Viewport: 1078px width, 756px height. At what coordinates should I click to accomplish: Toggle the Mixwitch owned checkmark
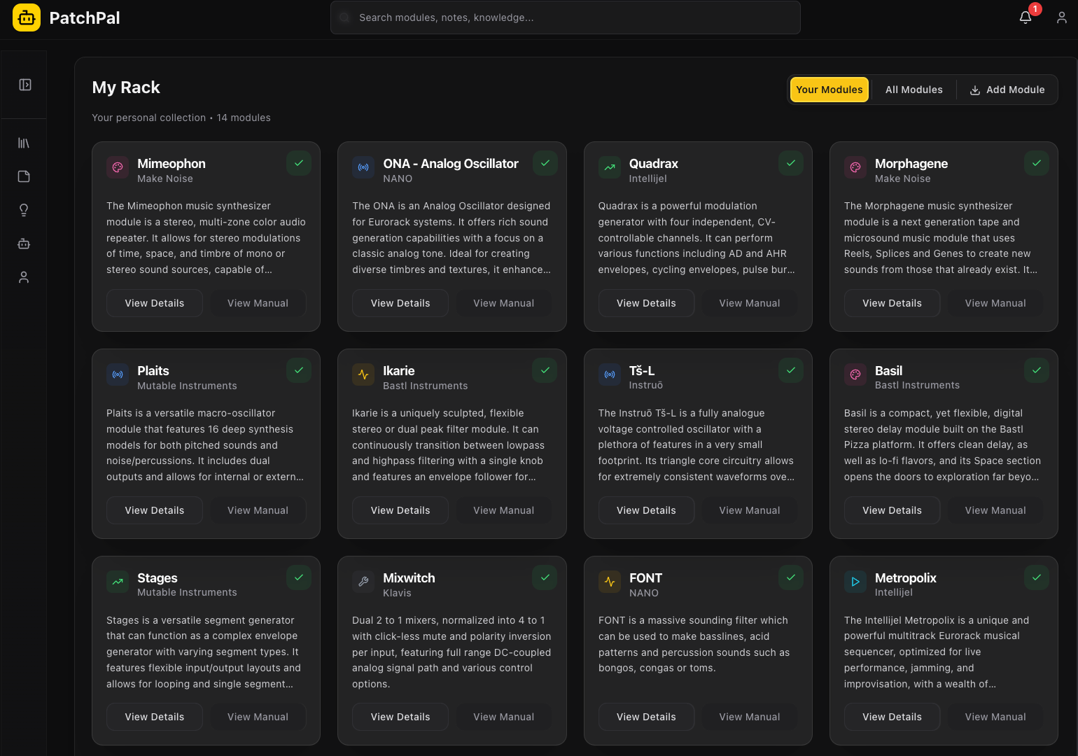coord(545,577)
